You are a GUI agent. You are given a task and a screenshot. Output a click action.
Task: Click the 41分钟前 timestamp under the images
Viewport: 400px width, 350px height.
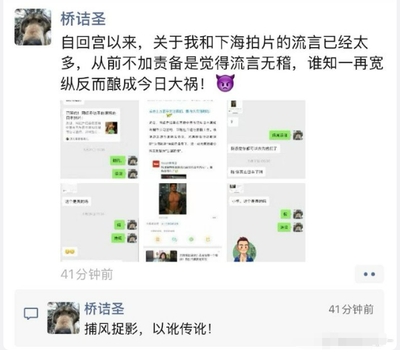(87, 274)
